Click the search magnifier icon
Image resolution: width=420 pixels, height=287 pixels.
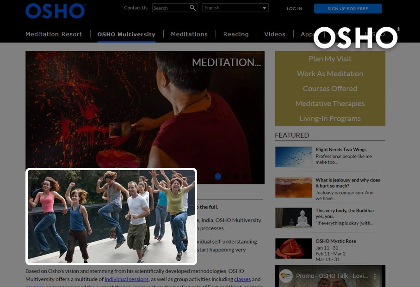[x=193, y=8]
